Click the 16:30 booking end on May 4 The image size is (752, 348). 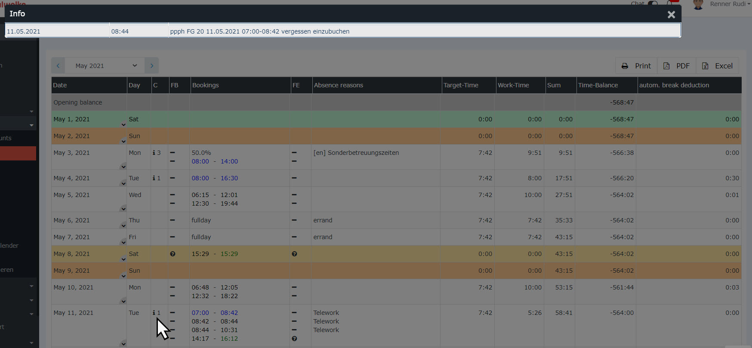[x=229, y=178]
